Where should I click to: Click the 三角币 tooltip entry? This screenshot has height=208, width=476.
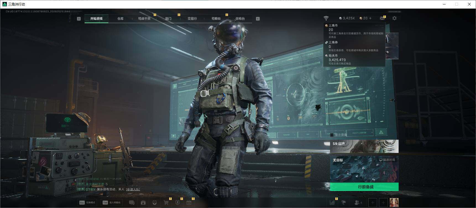(355, 31)
